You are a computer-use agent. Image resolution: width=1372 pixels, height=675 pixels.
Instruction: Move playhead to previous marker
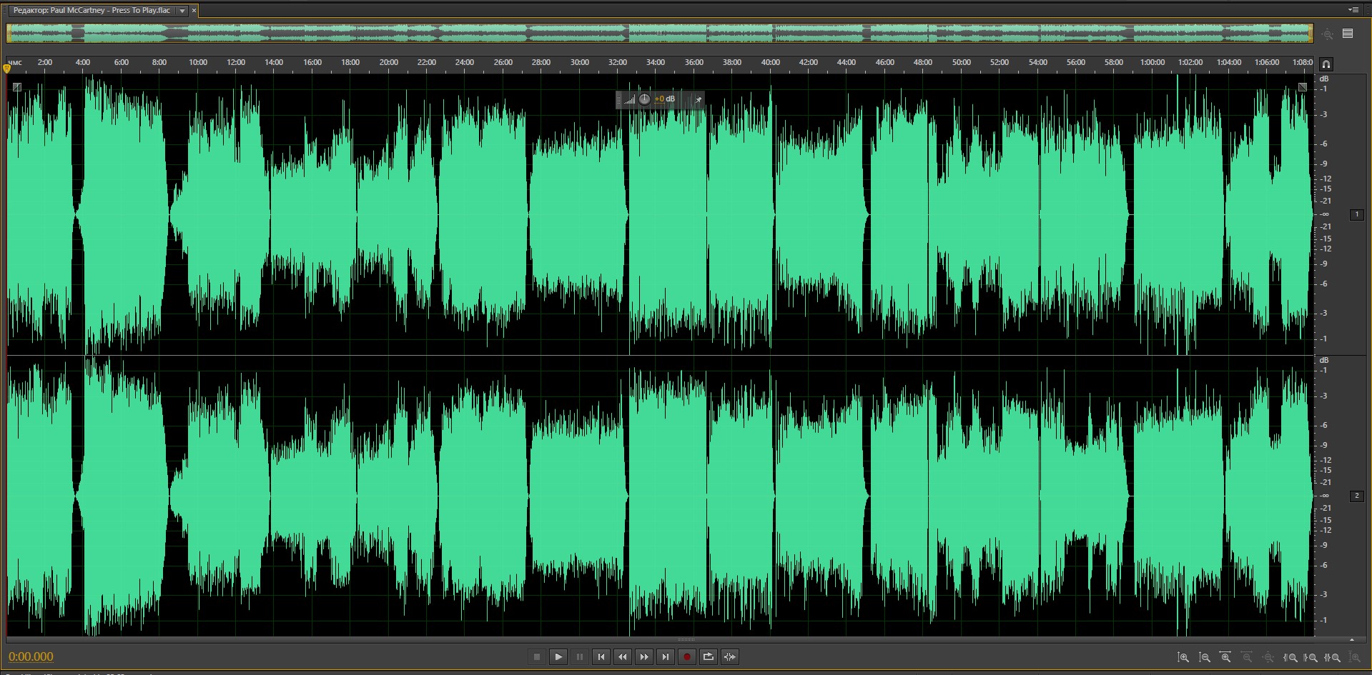tap(601, 657)
